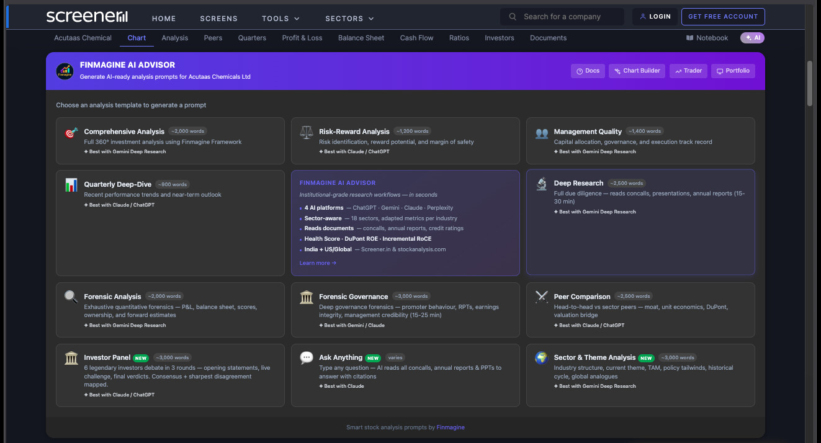Click the Screener logo in header
This screenshot has width=821, height=443.
(x=87, y=17)
